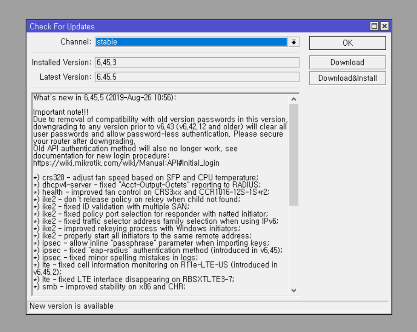
Task: Click the changelog scroll down arrow
Action: pos(293,290)
